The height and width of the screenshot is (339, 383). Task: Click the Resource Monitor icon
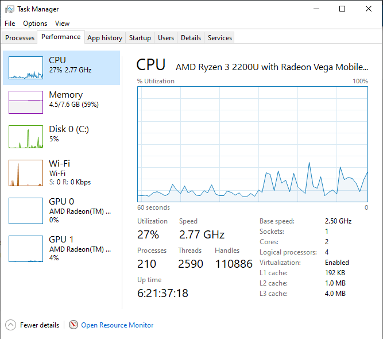(x=73, y=325)
